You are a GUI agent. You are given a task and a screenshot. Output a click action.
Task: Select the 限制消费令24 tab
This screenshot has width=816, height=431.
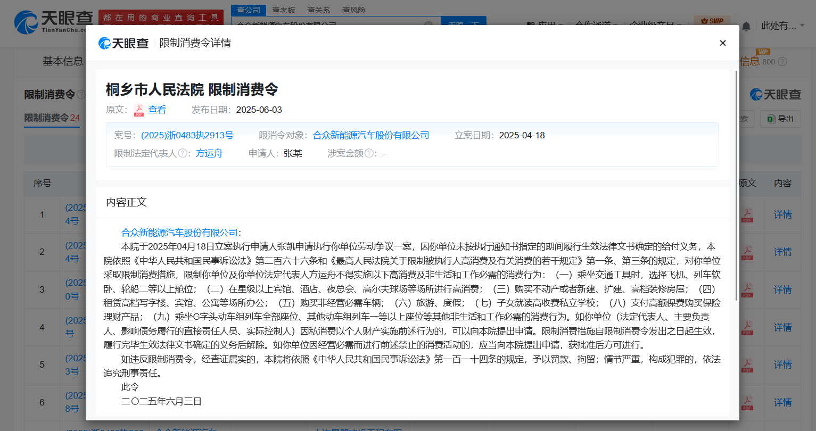52,118
